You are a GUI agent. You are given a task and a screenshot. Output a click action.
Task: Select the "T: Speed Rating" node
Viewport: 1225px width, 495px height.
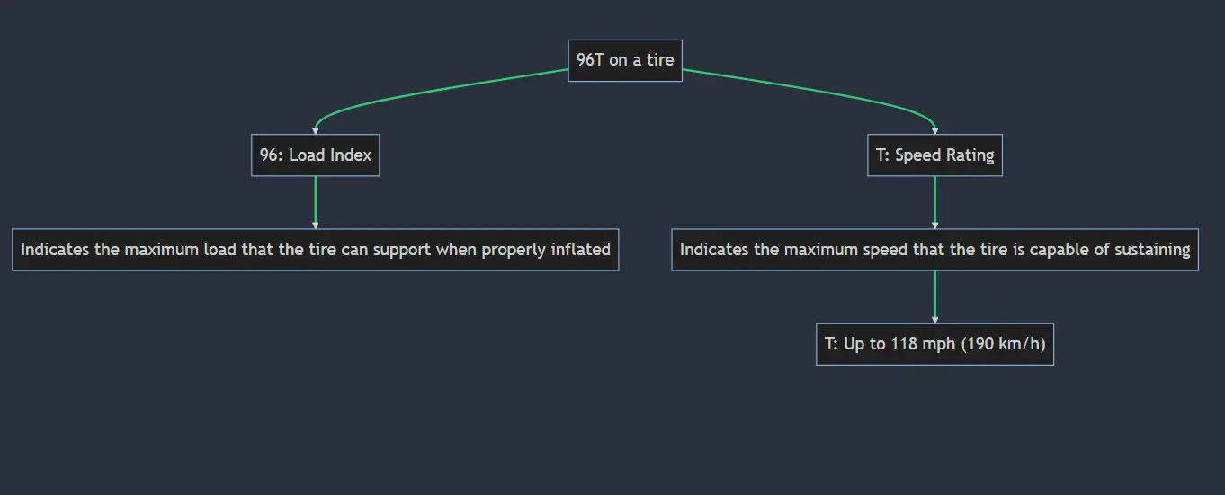[x=934, y=155]
